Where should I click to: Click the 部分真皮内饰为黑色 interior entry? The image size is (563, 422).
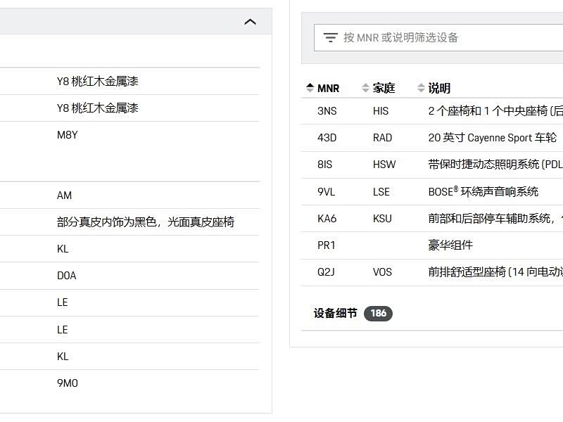(x=145, y=222)
